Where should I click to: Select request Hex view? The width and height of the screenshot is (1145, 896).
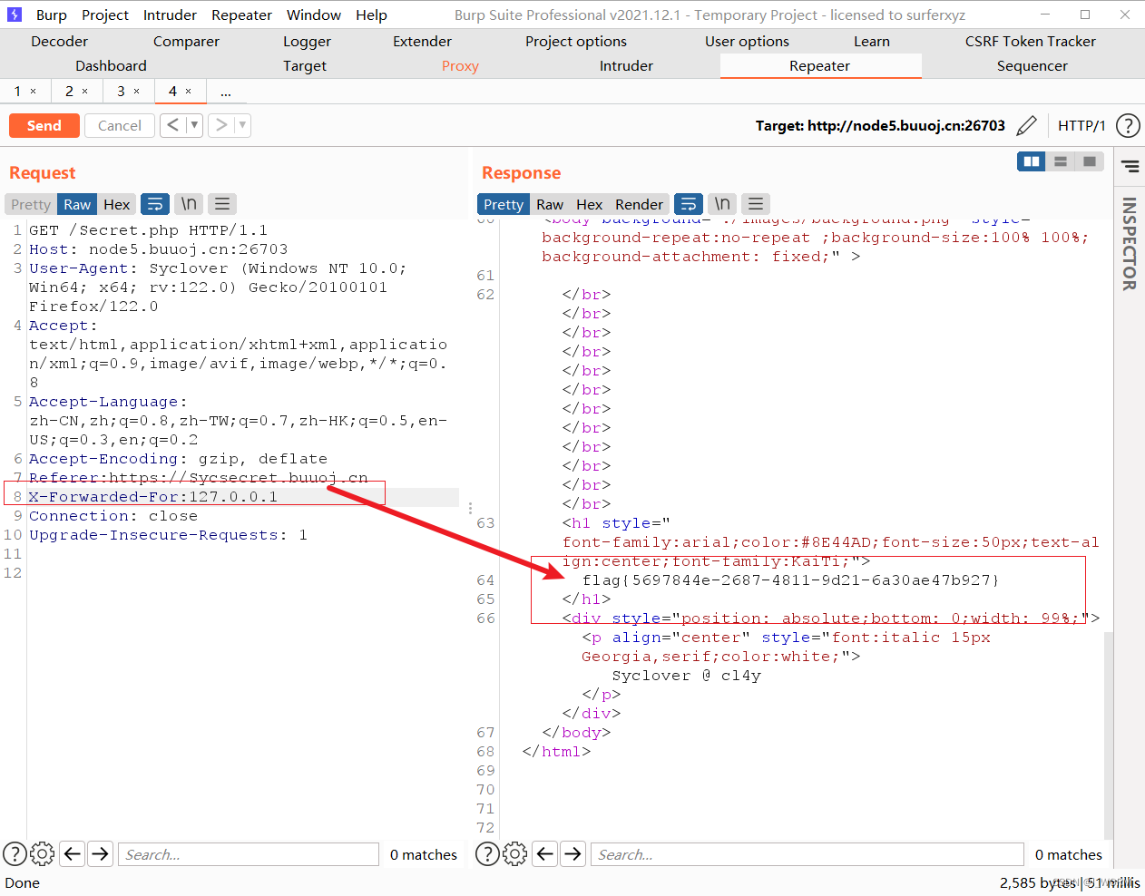[116, 204]
